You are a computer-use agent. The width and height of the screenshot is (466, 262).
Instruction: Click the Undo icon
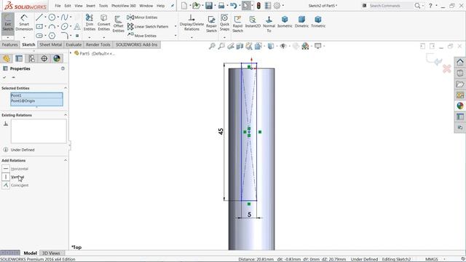pyautogui.click(x=233, y=5)
